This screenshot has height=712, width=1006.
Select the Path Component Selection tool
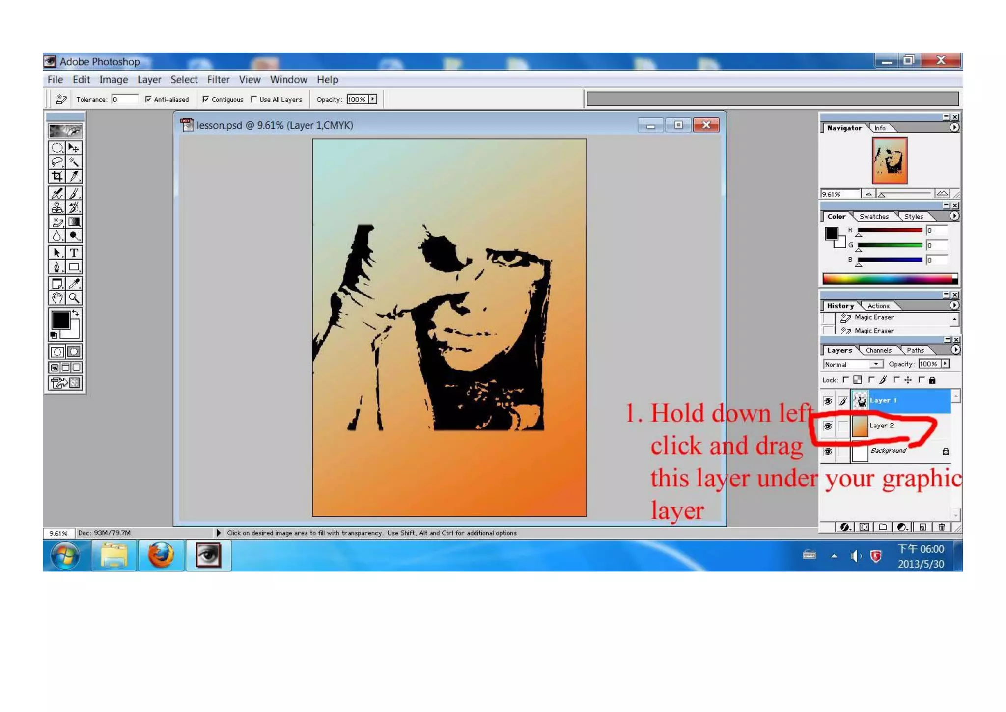tap(57, 253)
